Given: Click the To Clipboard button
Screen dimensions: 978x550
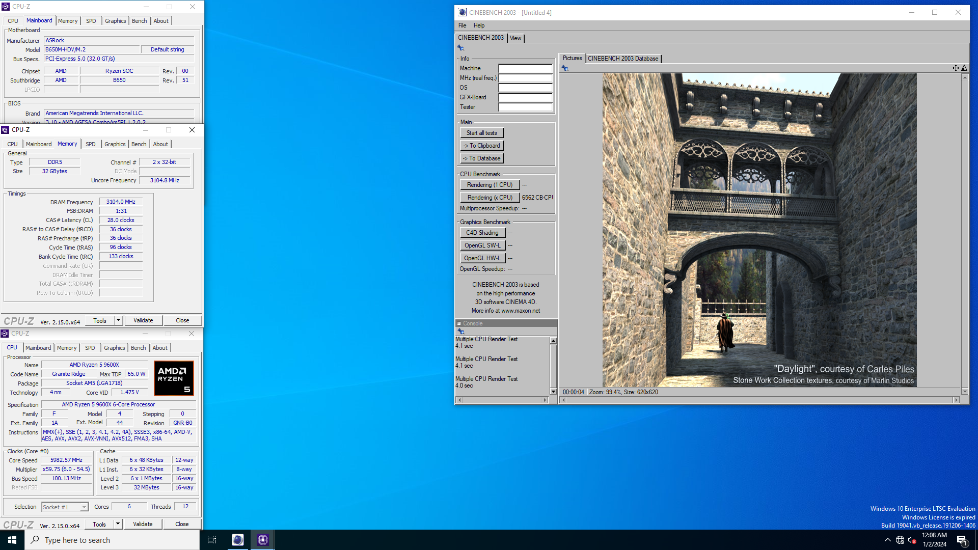Looking at the screenshot, I should tap(481, 146).
